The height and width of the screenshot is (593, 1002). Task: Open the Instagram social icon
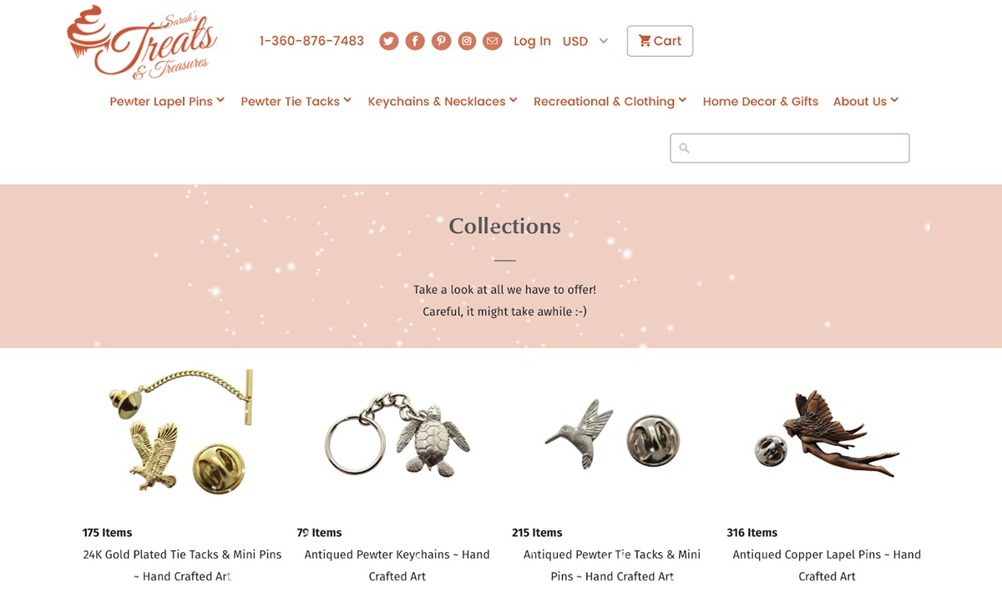(467, 41)
